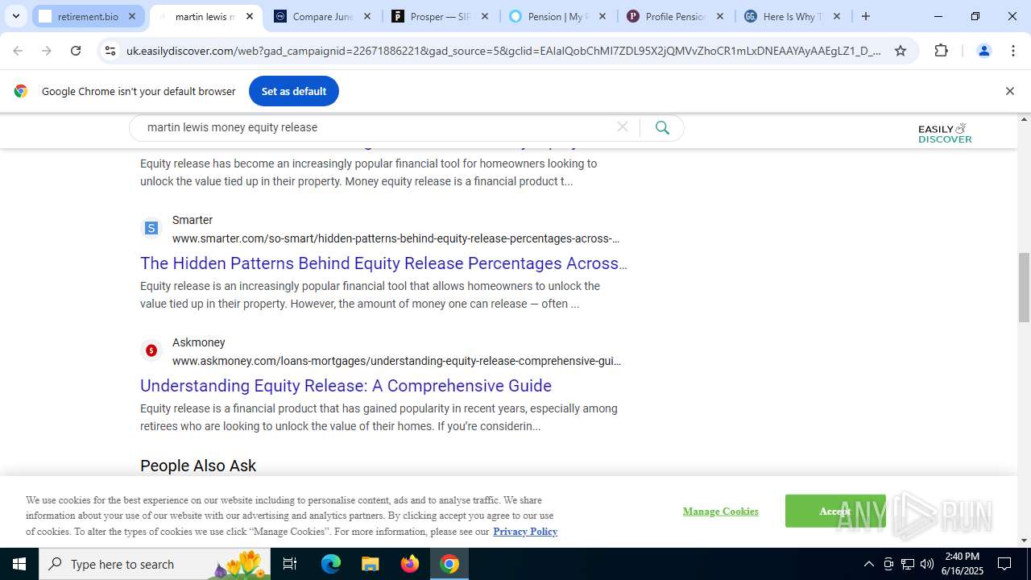Select the martin lewis tab
Viewport: 1031px width, 580px height.
(x=205, y=16)
